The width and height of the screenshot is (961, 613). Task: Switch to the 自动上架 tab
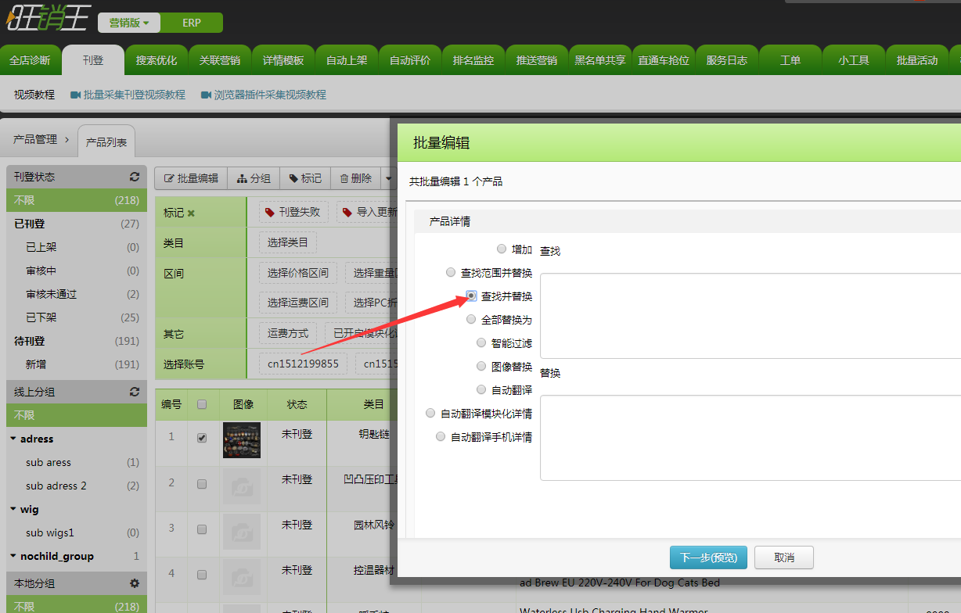[347, 60]
